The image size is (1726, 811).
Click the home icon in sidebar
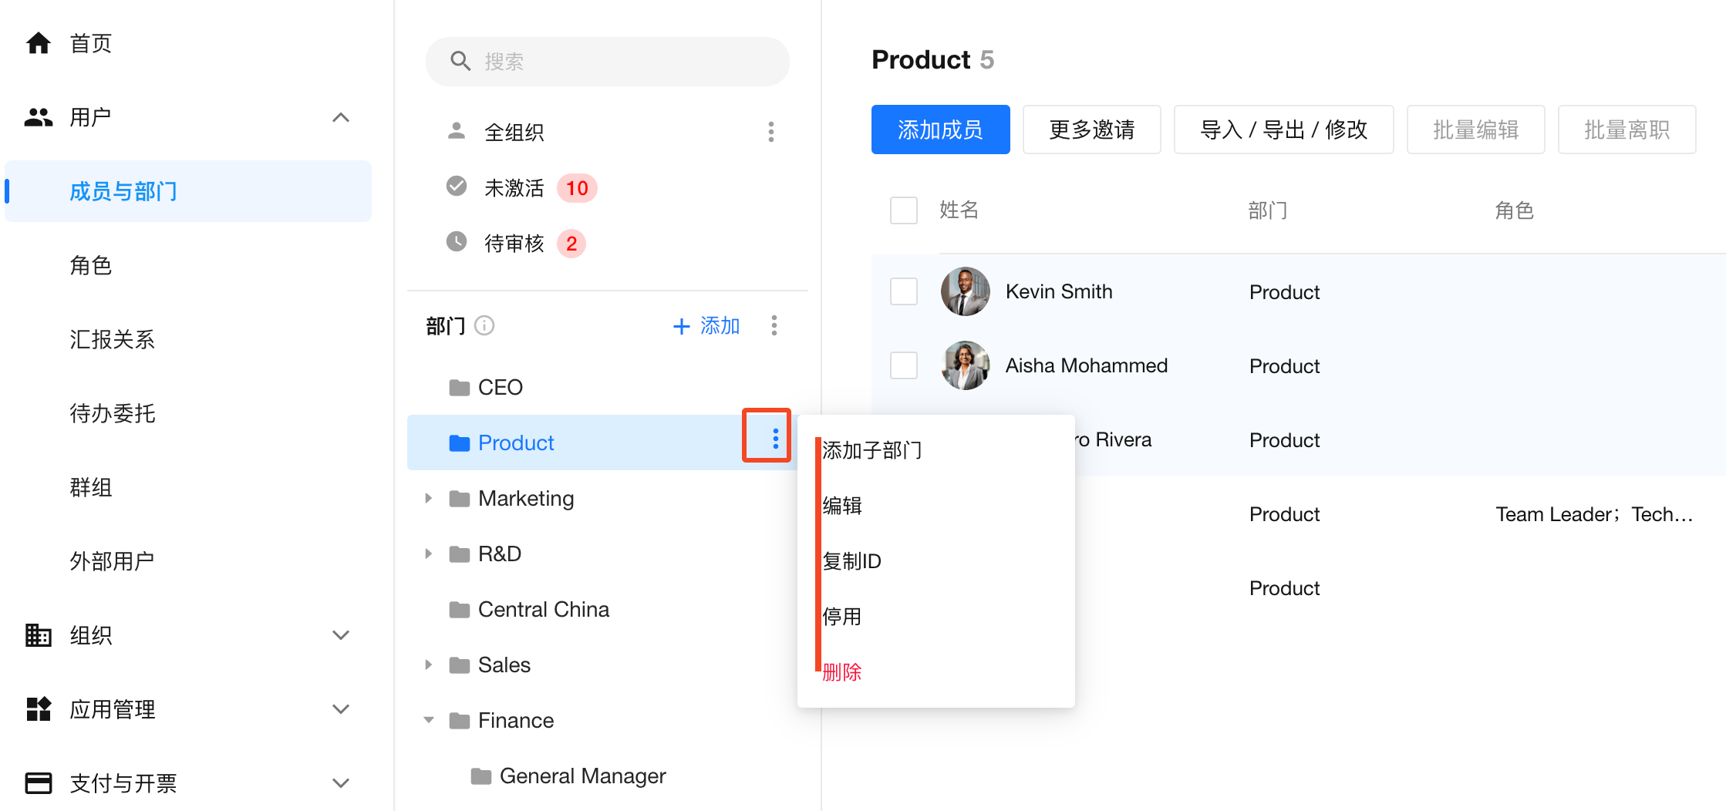click(39, 43)
